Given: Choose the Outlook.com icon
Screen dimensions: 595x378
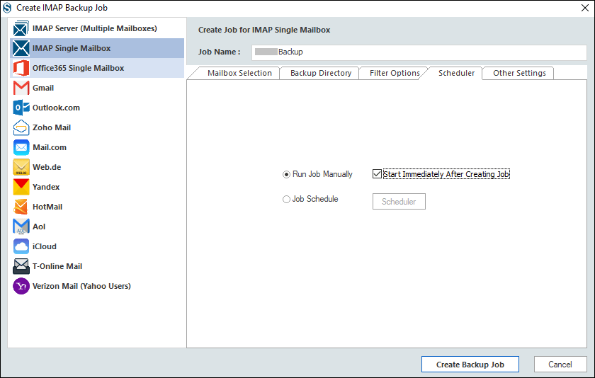Looking at the screenshot, I should tap(21, 108).
